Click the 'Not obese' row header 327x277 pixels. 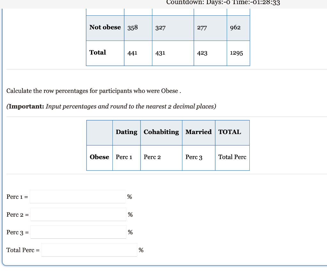point(105,28)
